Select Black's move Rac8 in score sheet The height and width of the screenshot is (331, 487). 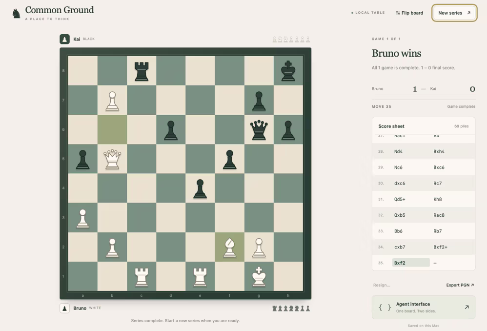(439, 215)
